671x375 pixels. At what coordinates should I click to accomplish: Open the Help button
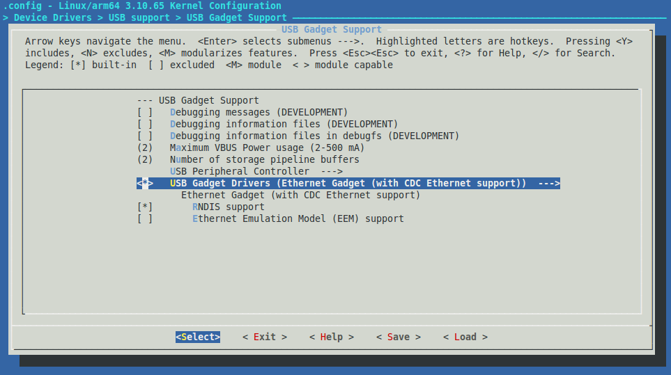point(332,337)
